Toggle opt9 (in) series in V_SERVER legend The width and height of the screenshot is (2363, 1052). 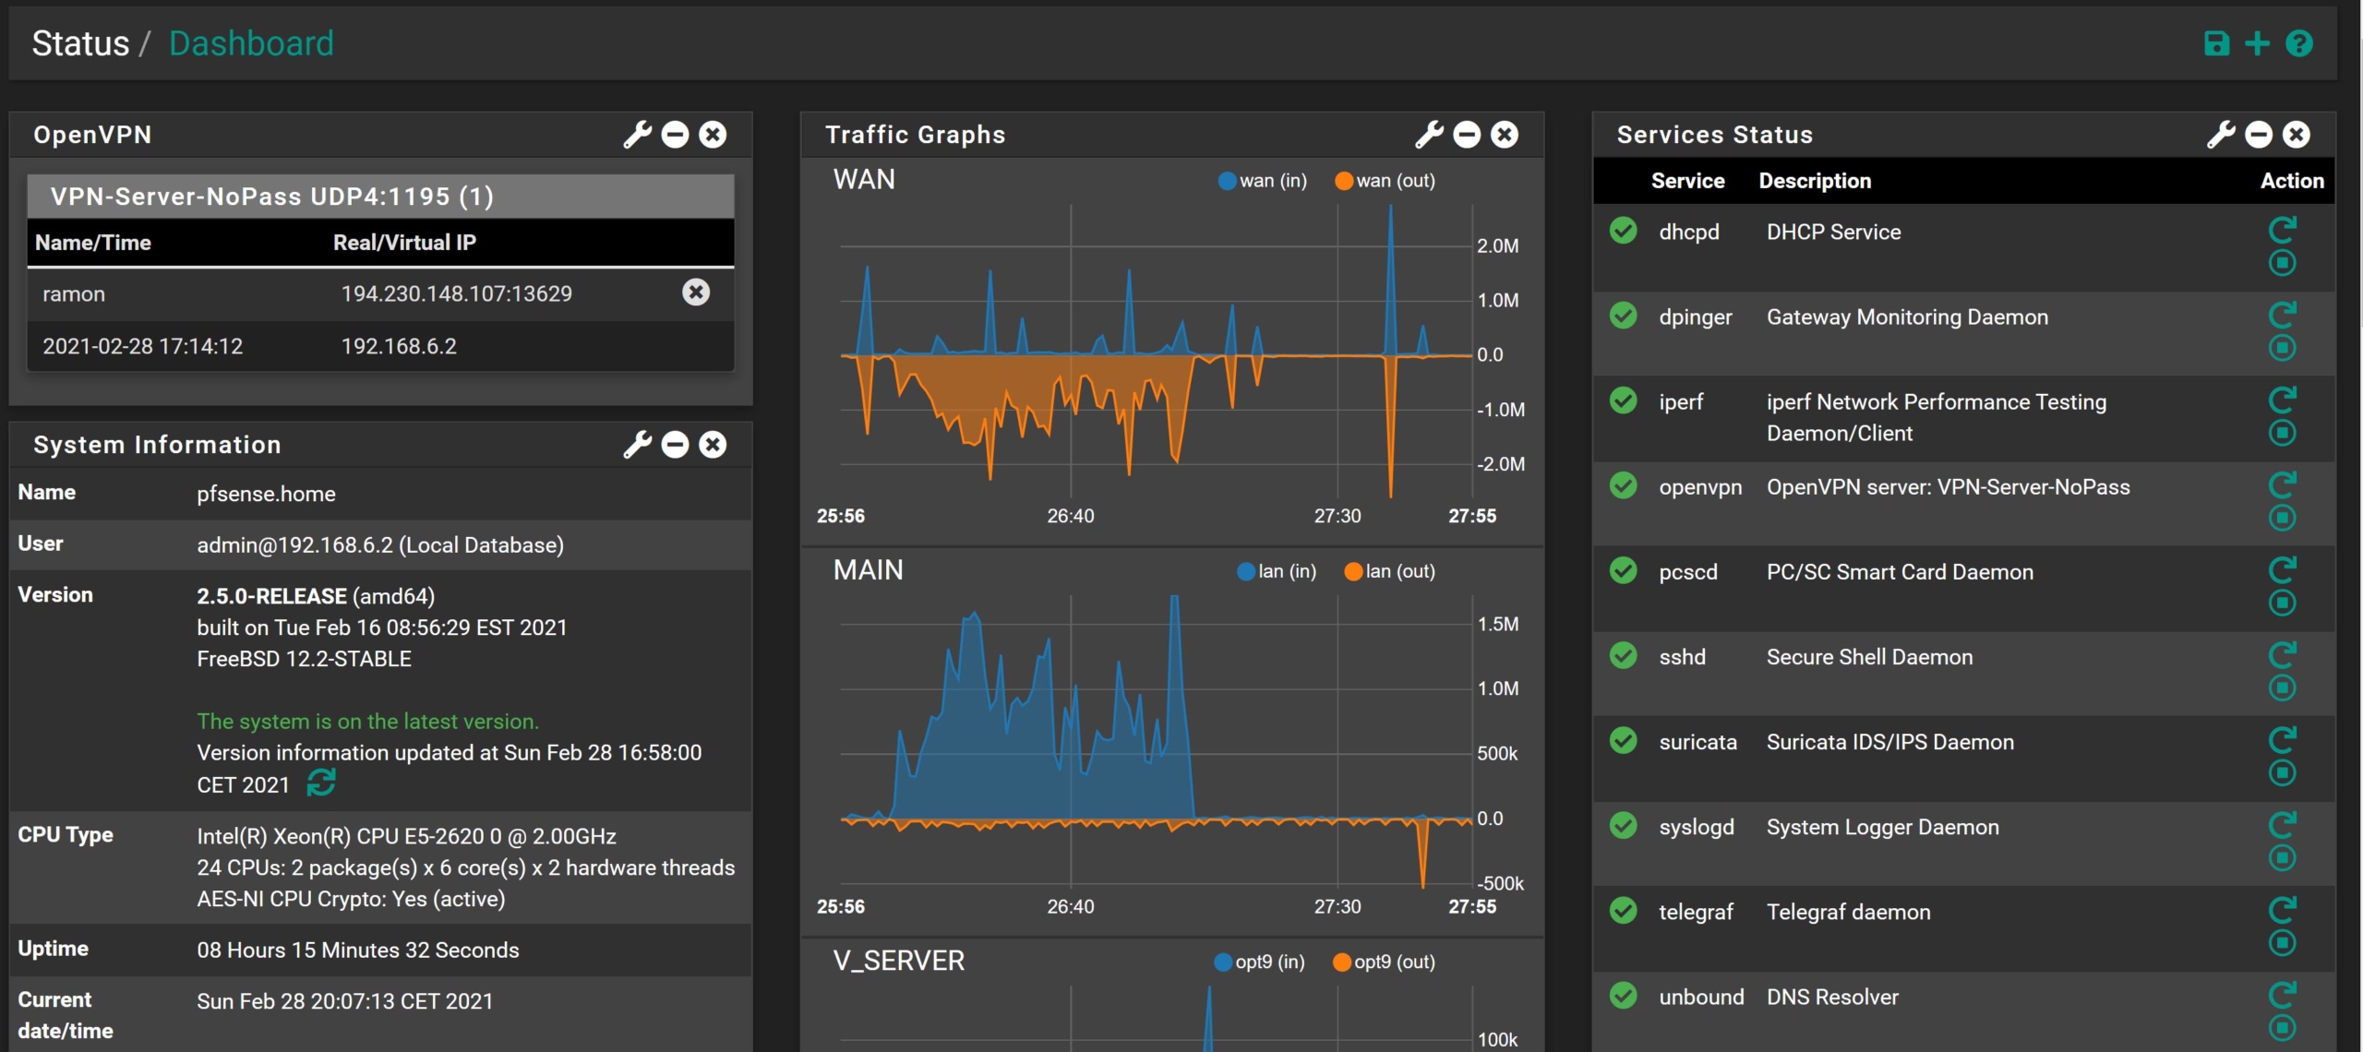point(1259,962)
